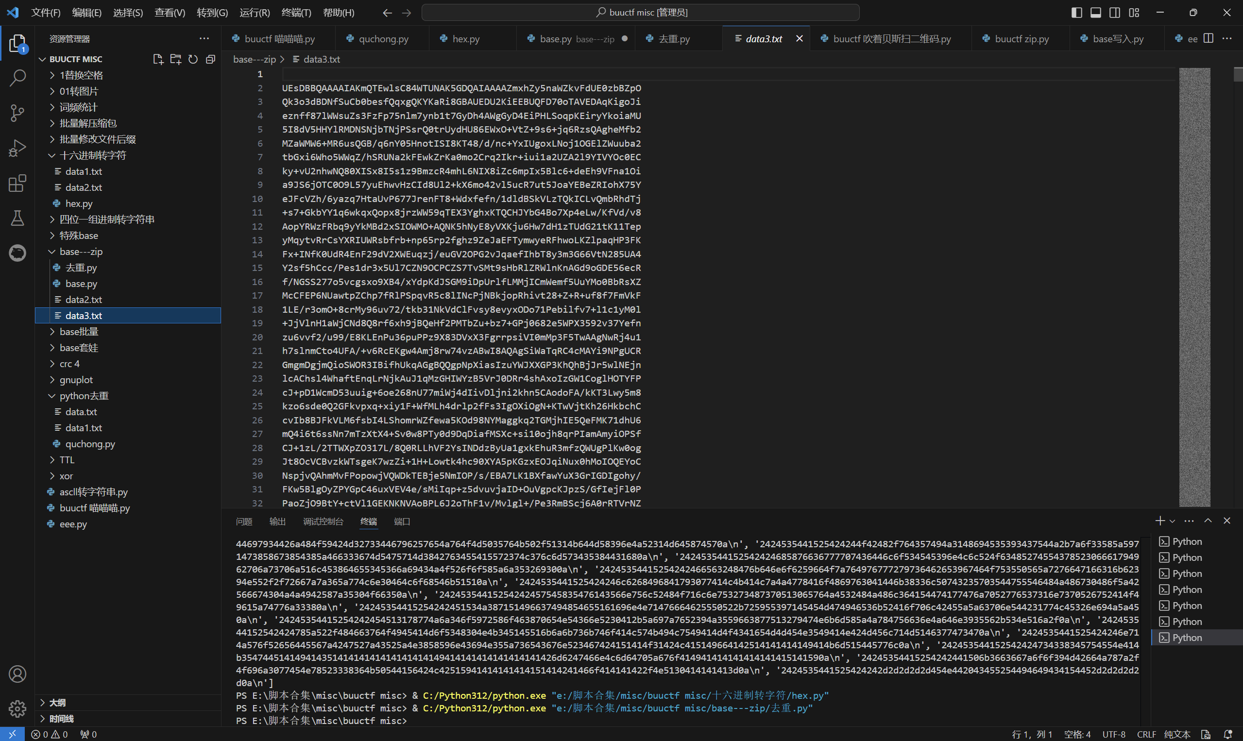This screenshot has height=741, width=1243.
Task: Open the 运行(R) menu
Action: click(x=255, y=13)
